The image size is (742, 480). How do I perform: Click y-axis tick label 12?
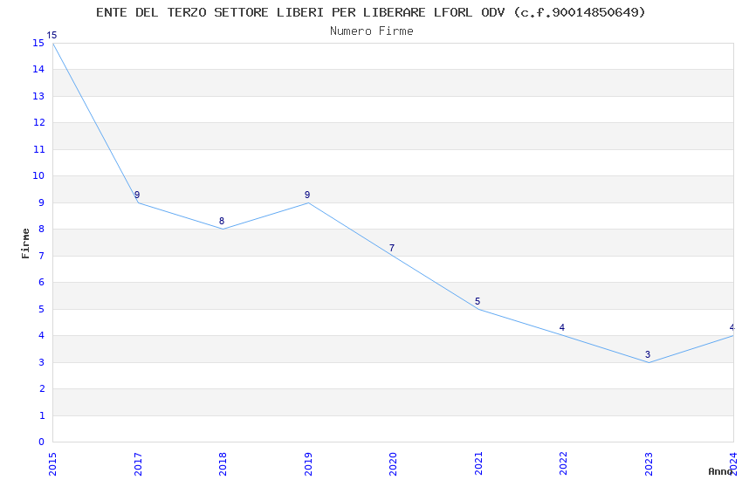tap(38, 122)
